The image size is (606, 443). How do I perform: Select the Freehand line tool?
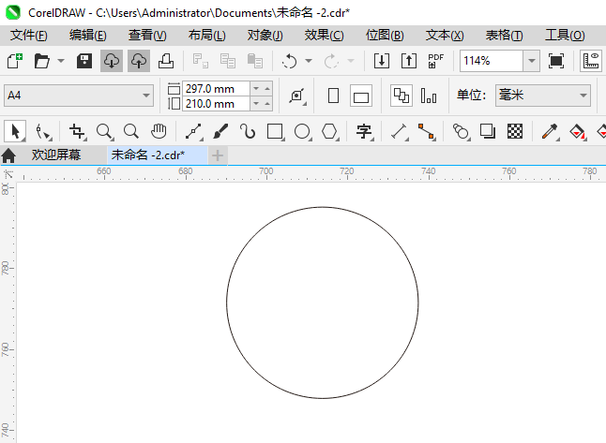194,131
